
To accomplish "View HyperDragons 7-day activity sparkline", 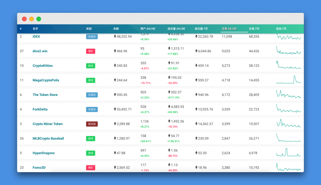I will (288, 152).
